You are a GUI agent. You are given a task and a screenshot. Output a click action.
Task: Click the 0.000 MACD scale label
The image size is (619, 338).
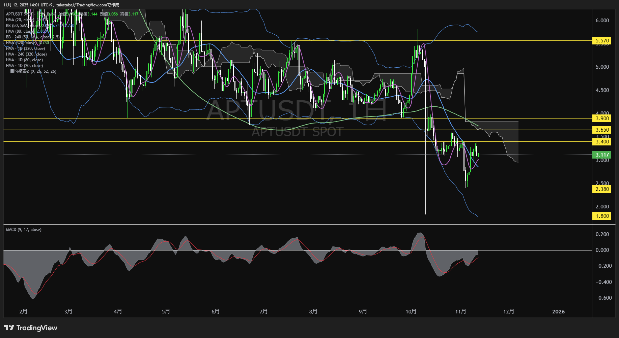point(602,250)
